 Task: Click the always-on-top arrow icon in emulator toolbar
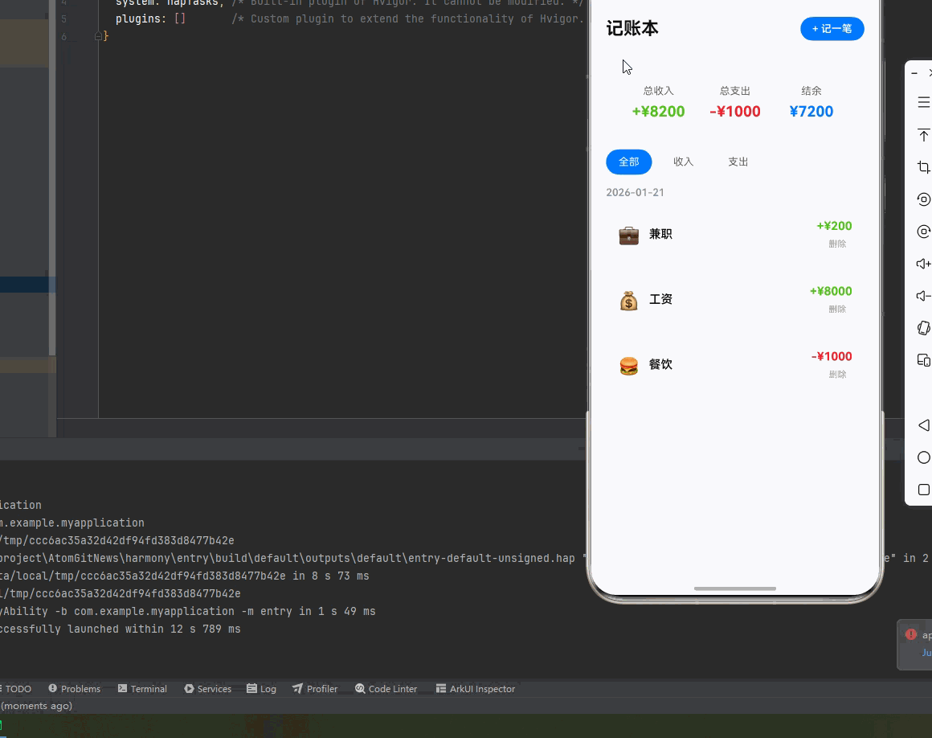click(x=924, y=135)
